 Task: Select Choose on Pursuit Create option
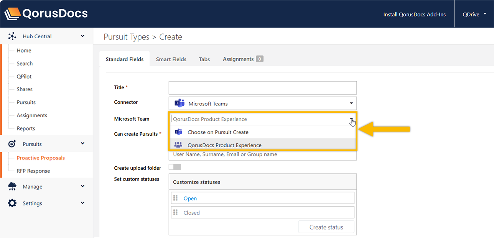click(218, 132)
